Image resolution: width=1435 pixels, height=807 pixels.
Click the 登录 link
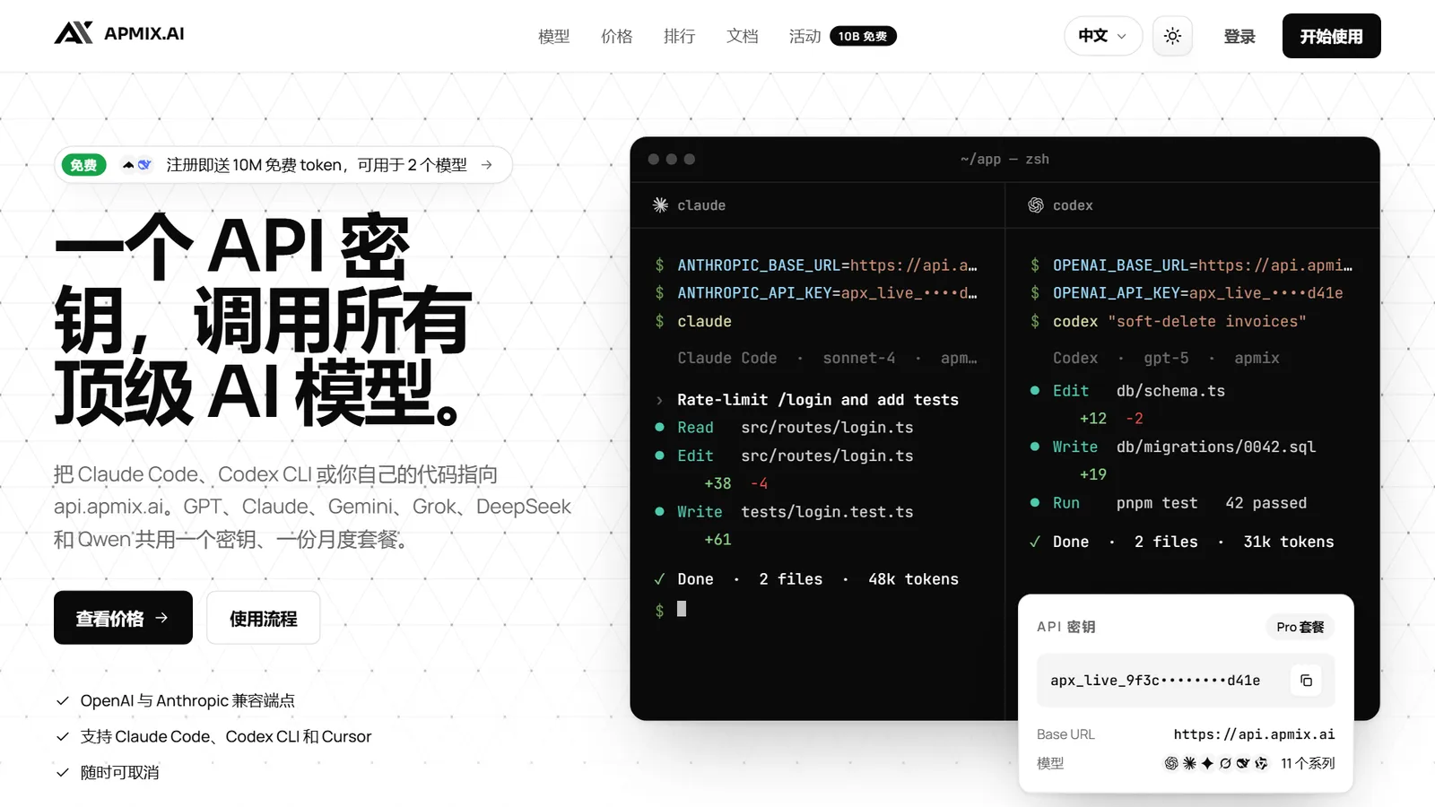coord(1239,37)
